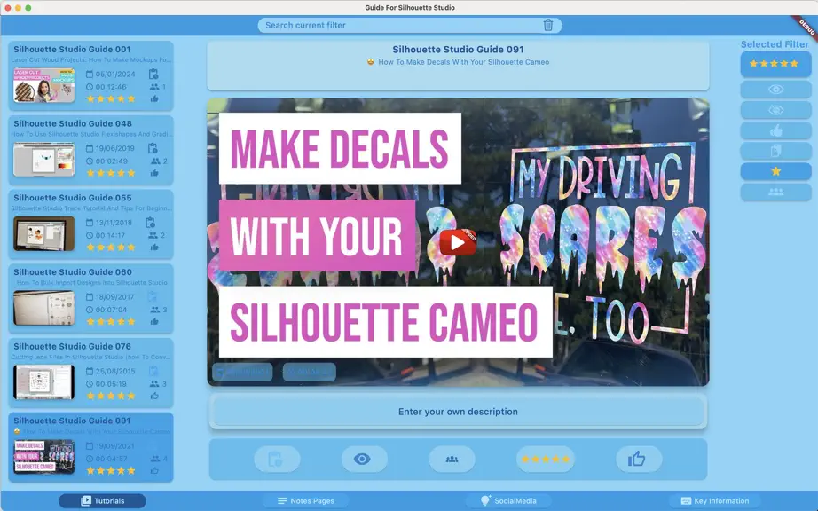This screenshot has height=511, width=818.
Task: Clear the search with the trash icon
Action: pyautogui.click(x=547, y=25)
